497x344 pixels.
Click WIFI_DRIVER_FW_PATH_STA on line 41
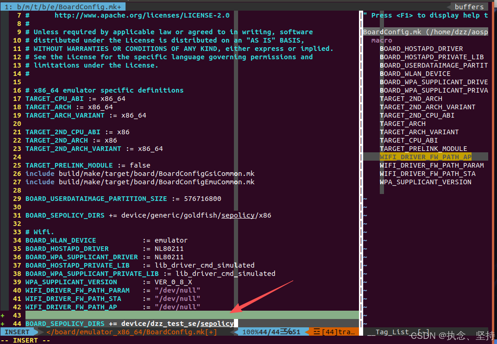73,299
